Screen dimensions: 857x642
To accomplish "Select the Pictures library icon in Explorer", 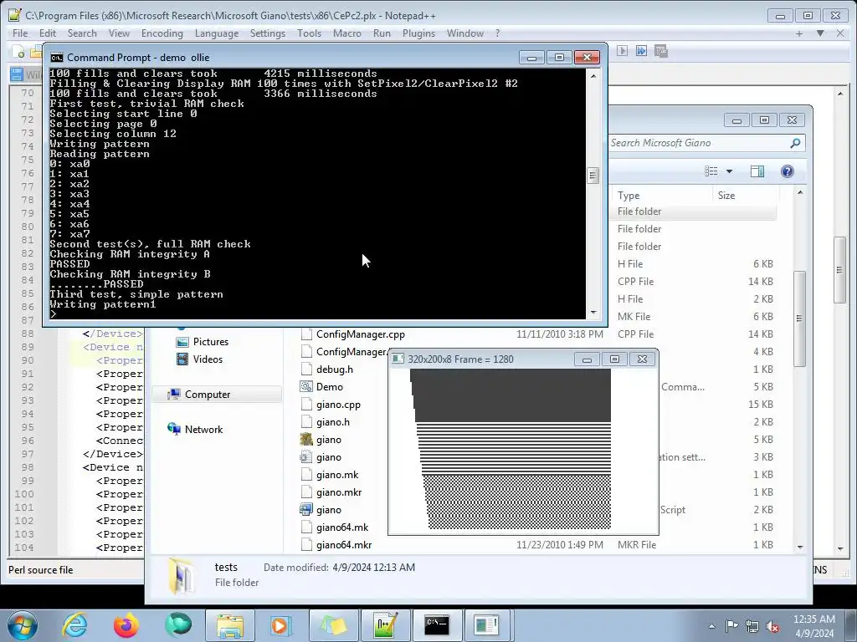I will (x=182, y=342).
